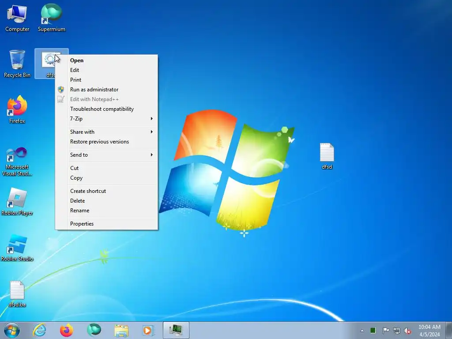Launch Supermium from the taskbar

pos(94,330)
